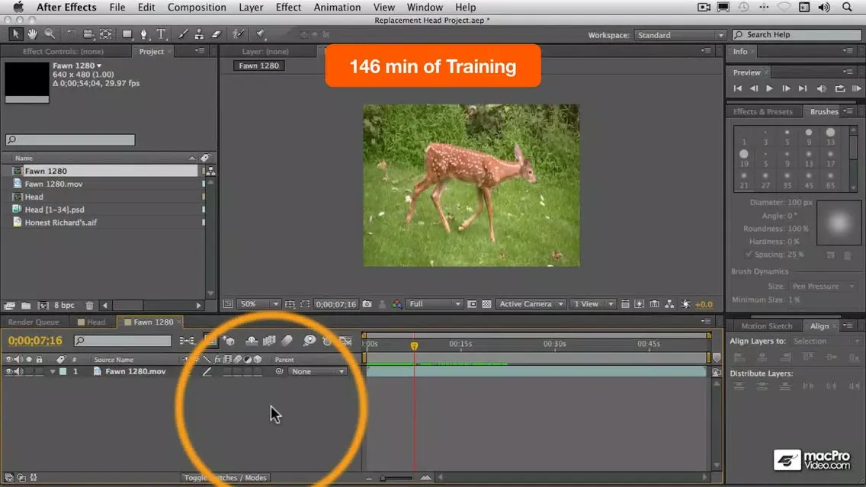Click the snapshot camera icon in viewer
Screen dimensions: 866x487
coord(367,304)
